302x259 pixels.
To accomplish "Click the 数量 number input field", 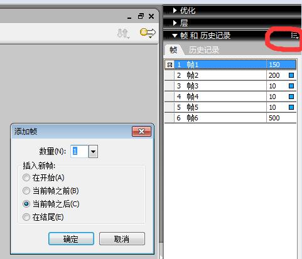I will (x=80, y=151).
